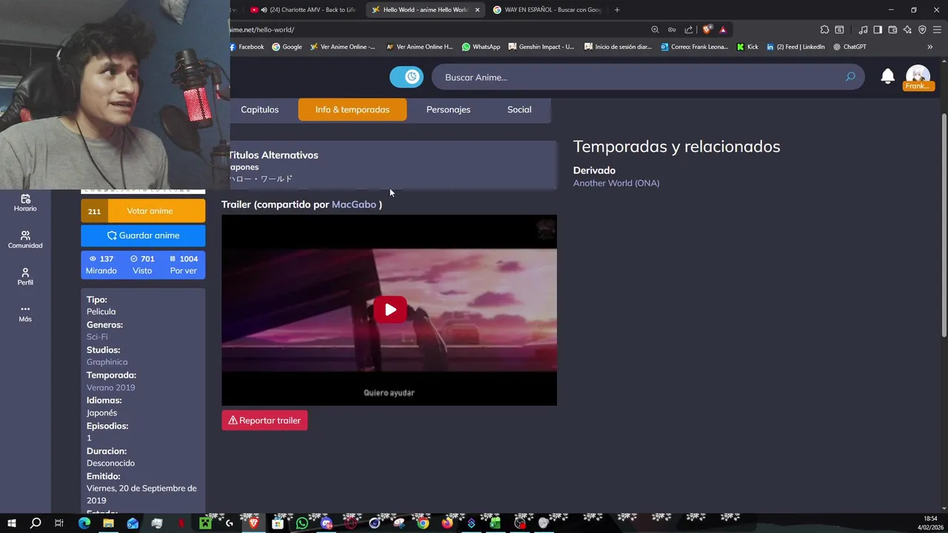Toggle the browser sidebar panel icon
This screenshot has width=948, height=533.
(878, 30)
